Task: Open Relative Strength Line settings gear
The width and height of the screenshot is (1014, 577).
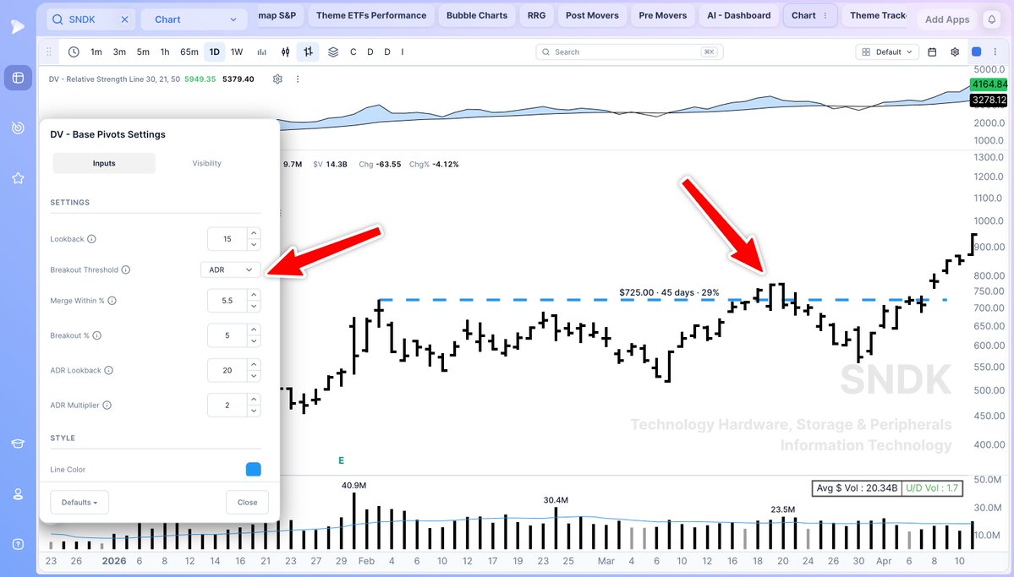Action: point(277,79)
